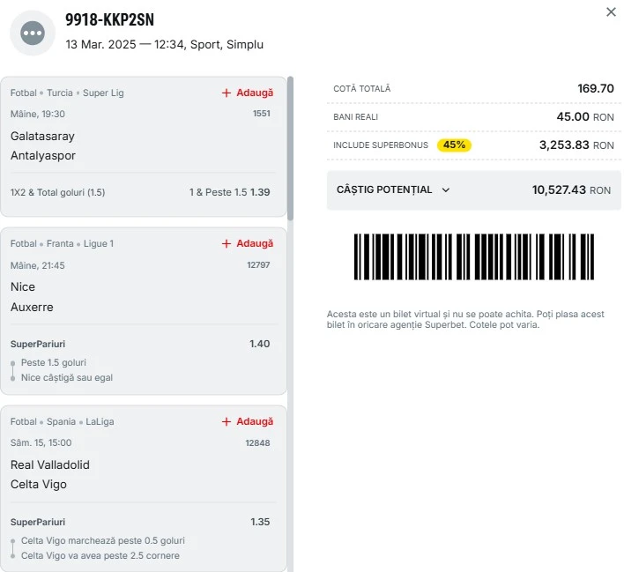Screen dimensions: 624x572
Task: Select the Real Valladolid match title
Action: pyautogui.click(x=50, y=465)
